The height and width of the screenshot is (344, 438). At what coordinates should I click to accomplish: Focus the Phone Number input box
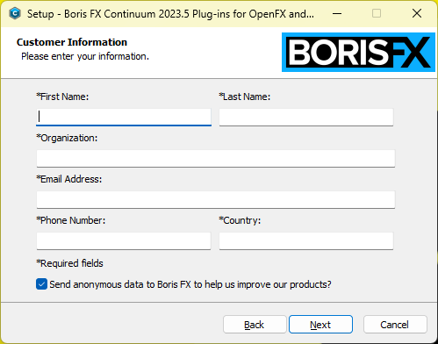tap(124, 240)
